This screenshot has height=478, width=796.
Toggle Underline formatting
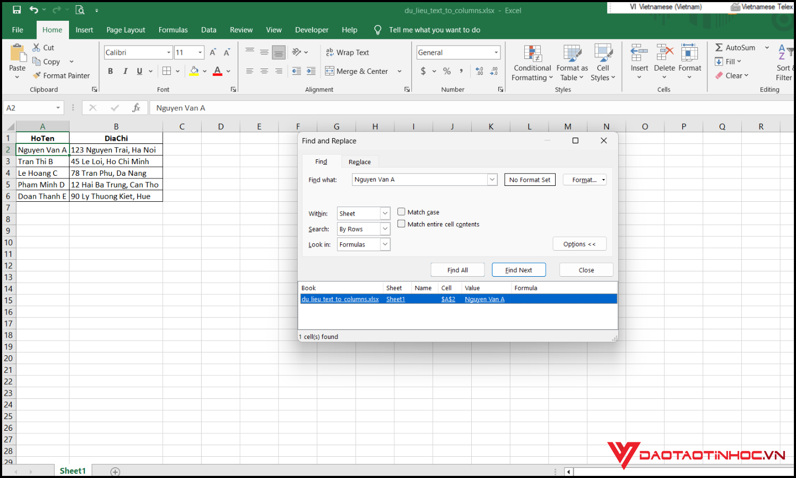[x=140, y=71]
